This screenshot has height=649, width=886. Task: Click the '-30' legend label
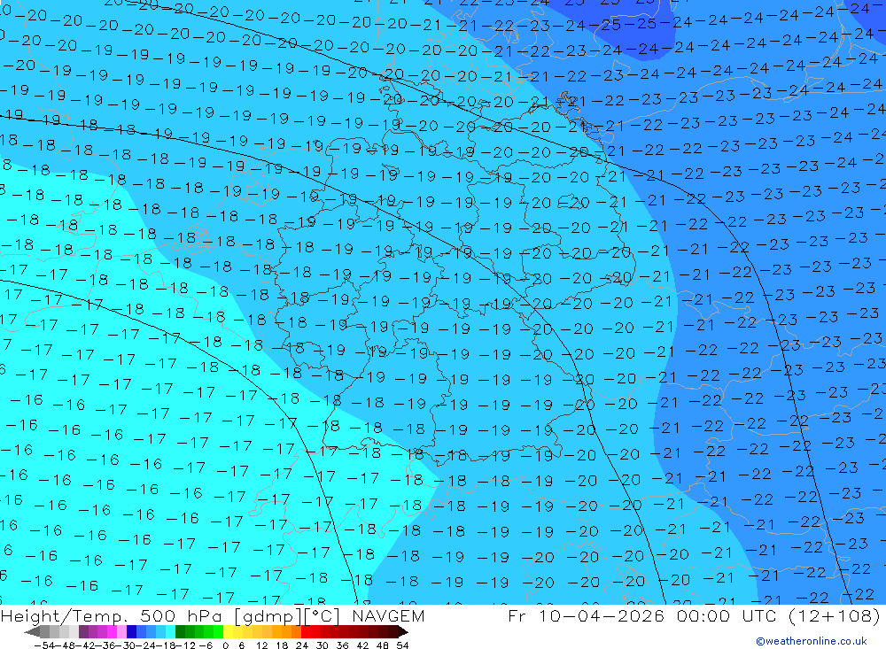click(126, 645)
